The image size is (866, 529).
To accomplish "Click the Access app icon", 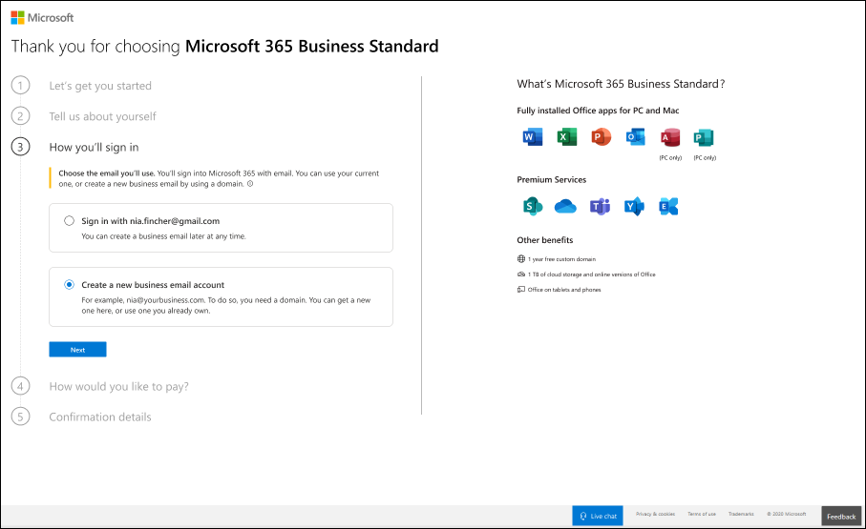I will pos(670,137).
